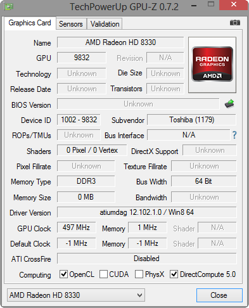249x308 pixels.
Task: Click the Transistors Unknown field
Action: pos(165,89)
